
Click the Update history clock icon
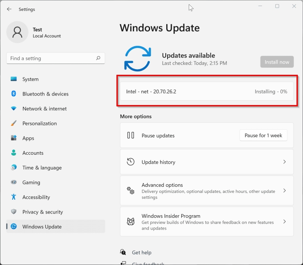click(131, 162)
